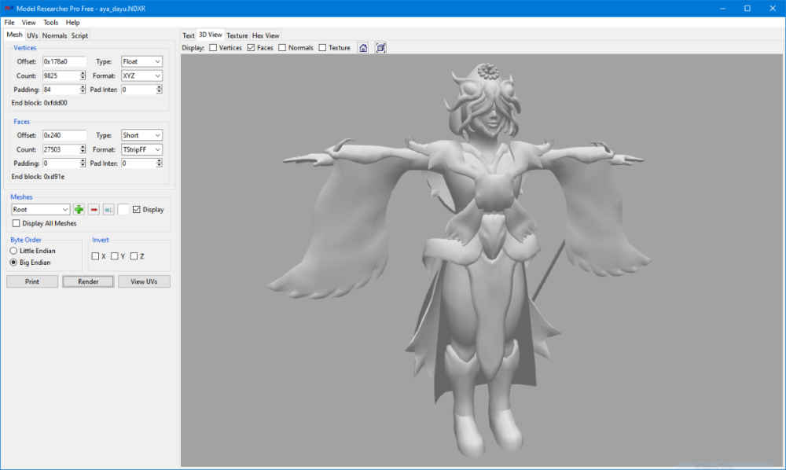Click the green plus add mesh icon
786x470 pixels.
tap(79, 209)
